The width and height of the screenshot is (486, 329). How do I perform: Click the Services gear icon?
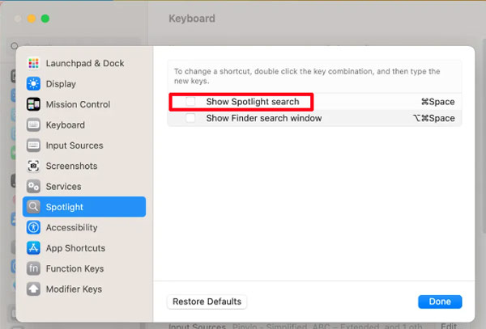click(33, 187)
